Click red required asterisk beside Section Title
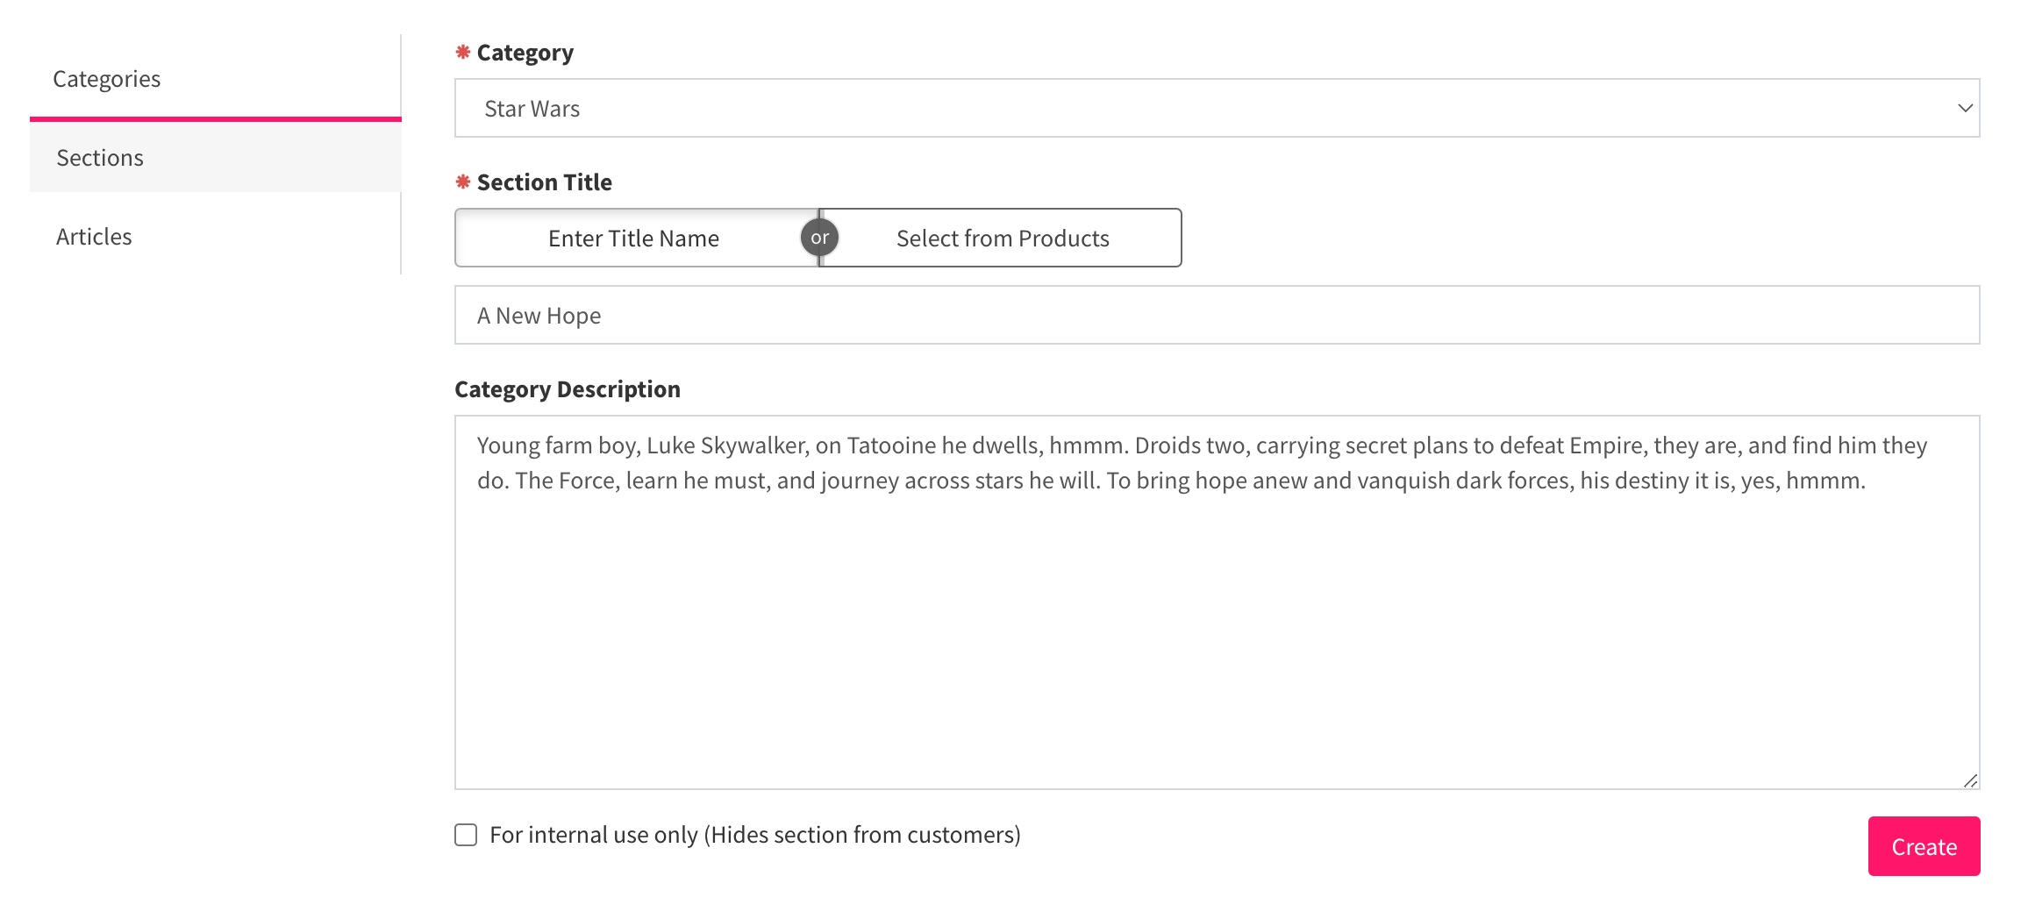 463,182
